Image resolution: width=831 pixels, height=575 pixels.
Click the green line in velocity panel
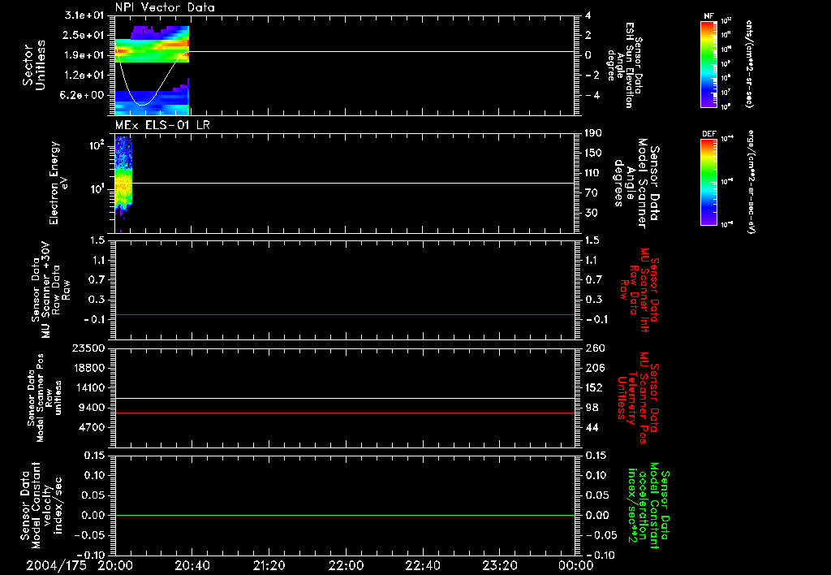click(345, 515)
